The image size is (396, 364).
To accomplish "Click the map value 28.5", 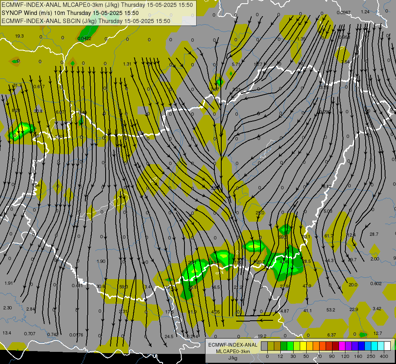I will click(307, 261).
